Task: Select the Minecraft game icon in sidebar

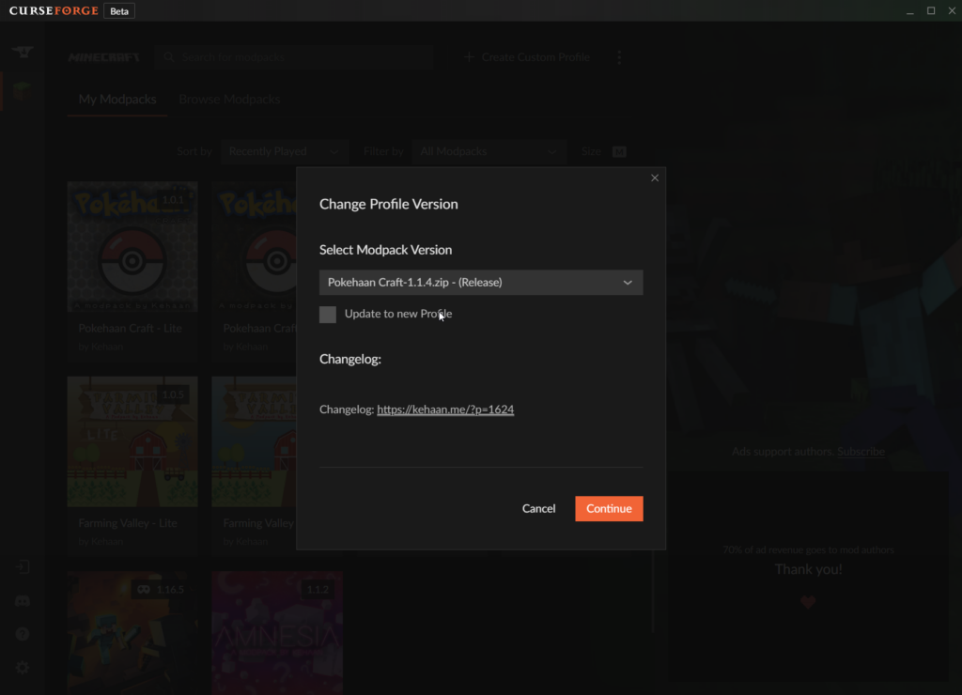Action: pyautogui.click(x=23, y=91)
